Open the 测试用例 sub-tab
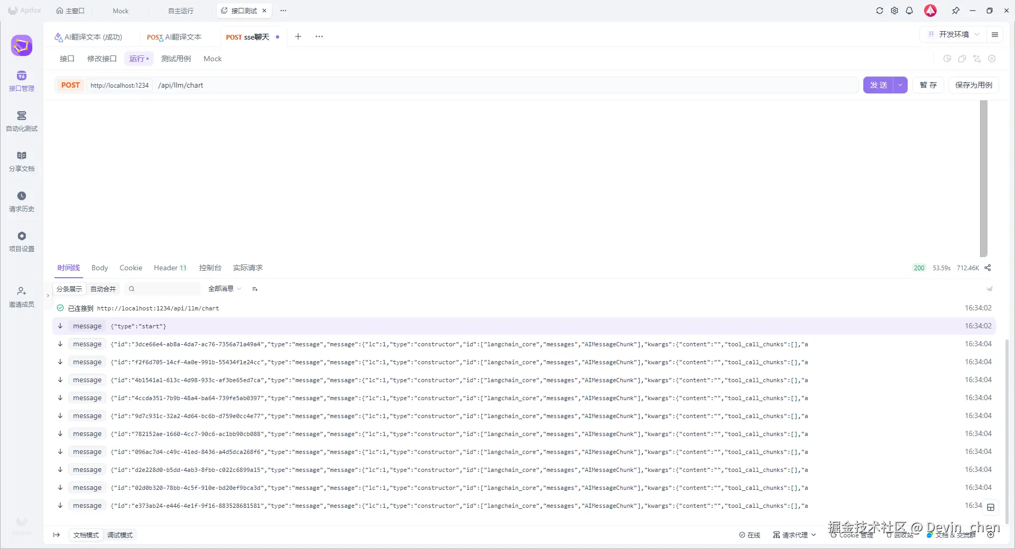Viewport: 1015px width, 549px height. click(176, 59)
